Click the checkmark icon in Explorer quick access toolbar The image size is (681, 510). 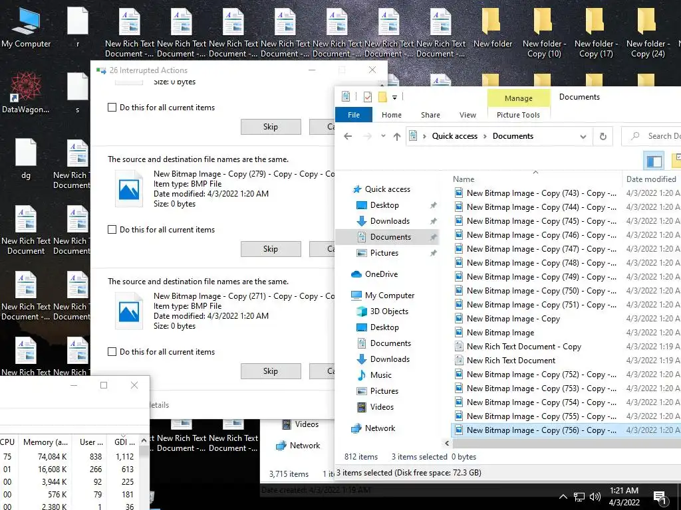pos(367,97)
